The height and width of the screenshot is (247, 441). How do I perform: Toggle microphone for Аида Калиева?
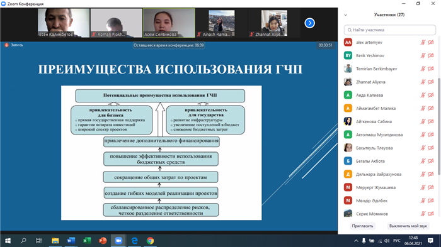(423, 95)
